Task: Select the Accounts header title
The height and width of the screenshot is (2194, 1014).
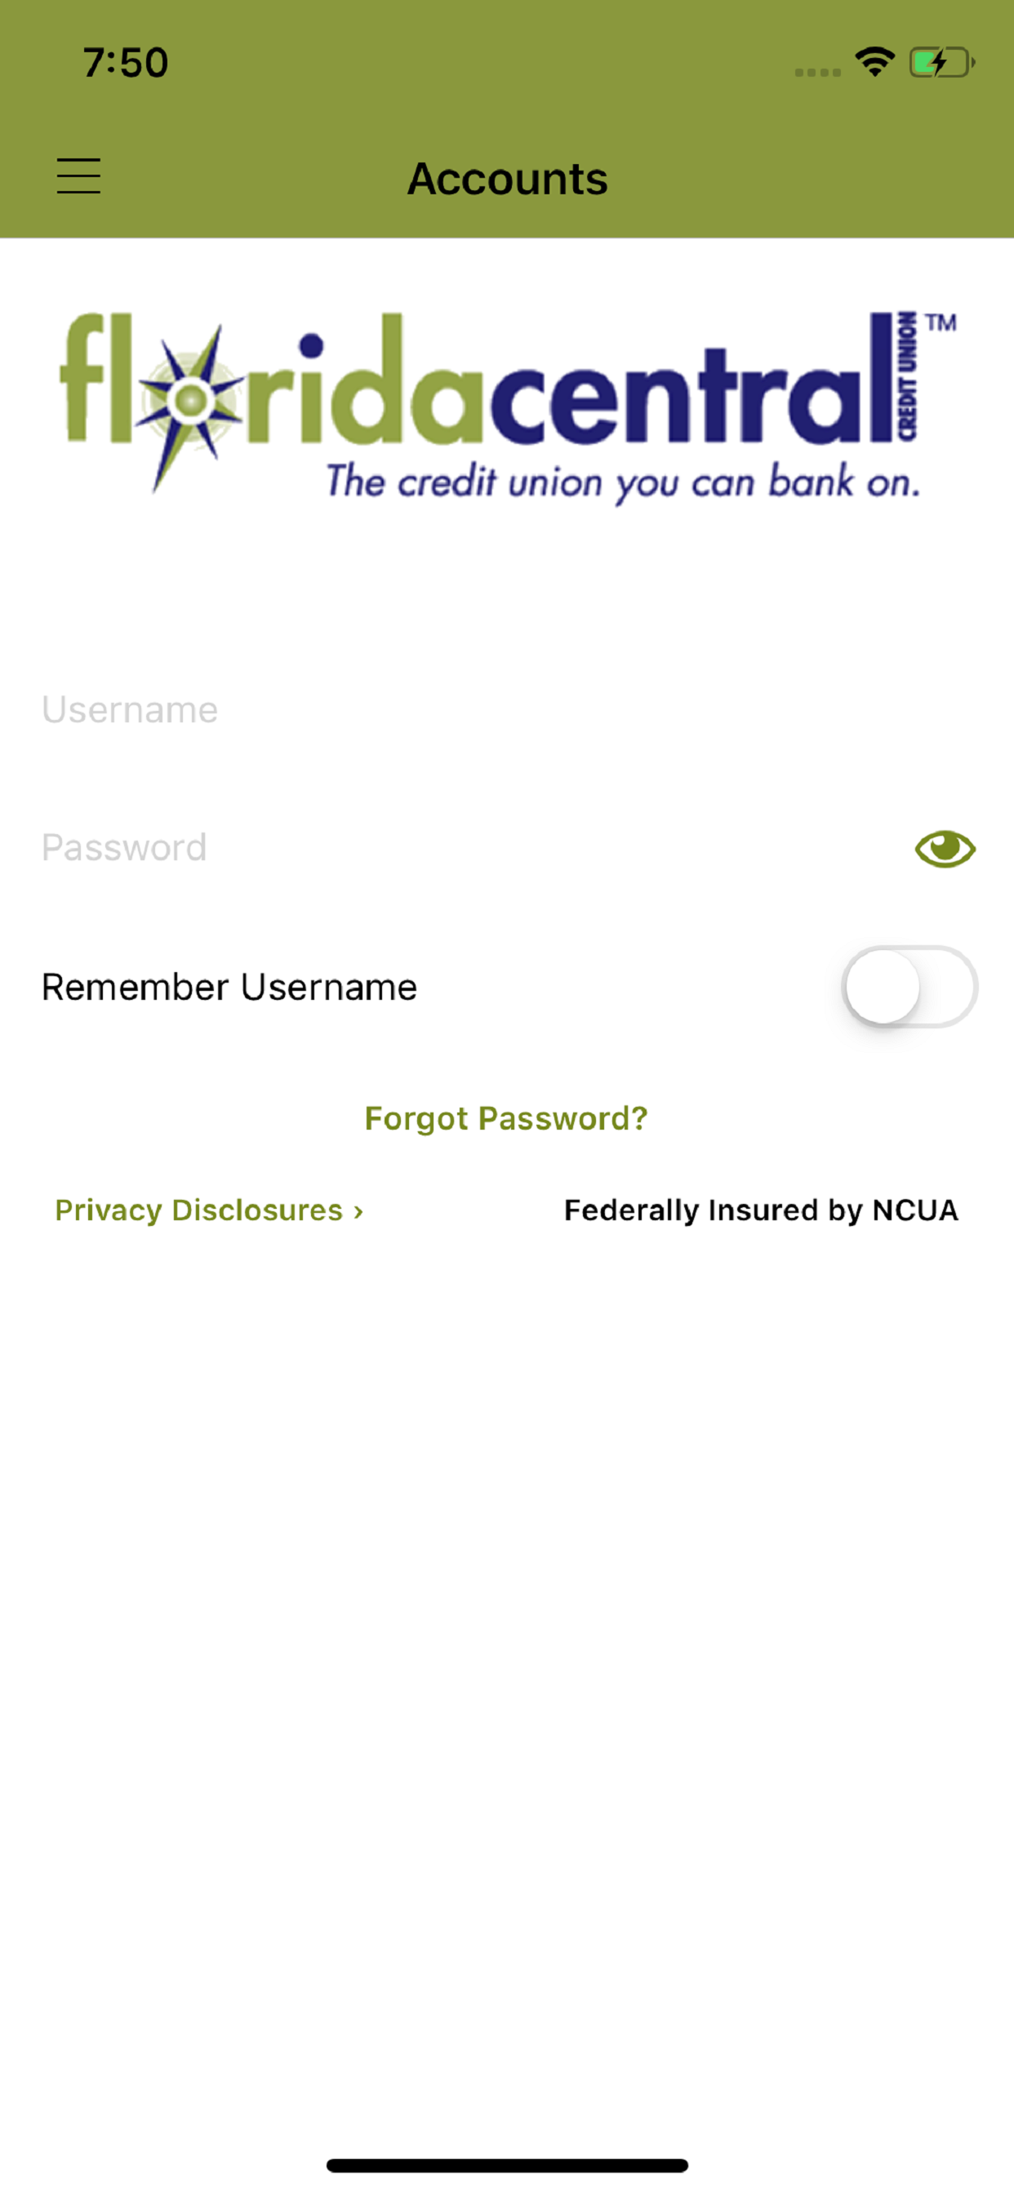Action: [x=507, y=178]
